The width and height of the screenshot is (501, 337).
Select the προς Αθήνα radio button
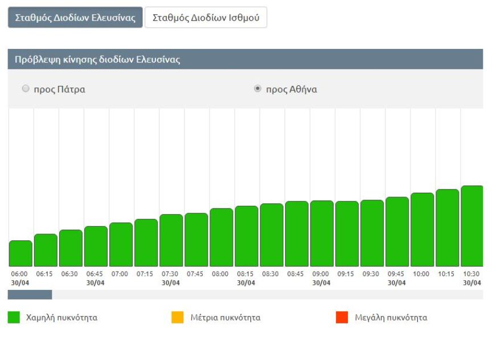pyautogui.click(x=257, y=89)
